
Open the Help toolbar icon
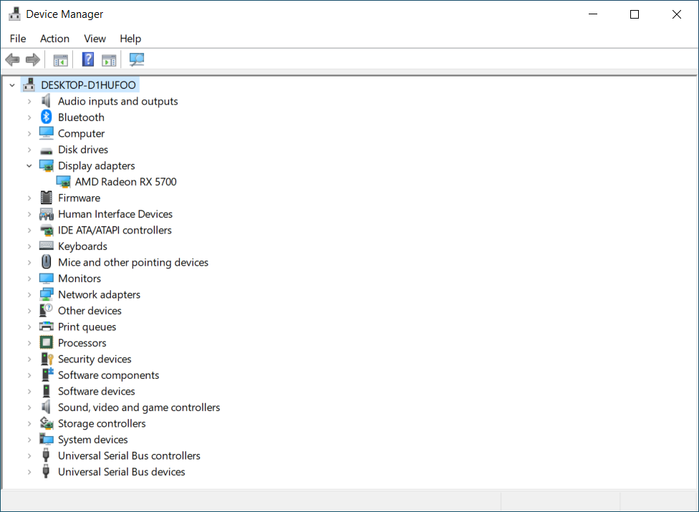(x=87, y=59)
